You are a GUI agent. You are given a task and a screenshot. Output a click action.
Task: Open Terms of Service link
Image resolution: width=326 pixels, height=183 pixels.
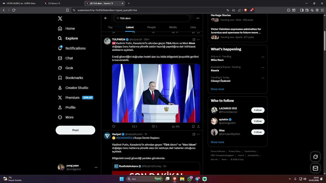click(x=218, y=151)
